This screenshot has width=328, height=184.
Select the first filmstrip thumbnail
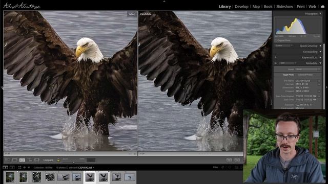tap(10, 177)
